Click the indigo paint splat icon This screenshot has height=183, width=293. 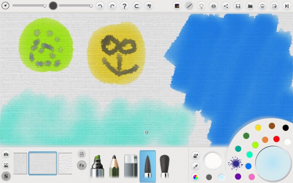(x=236, y=163)
